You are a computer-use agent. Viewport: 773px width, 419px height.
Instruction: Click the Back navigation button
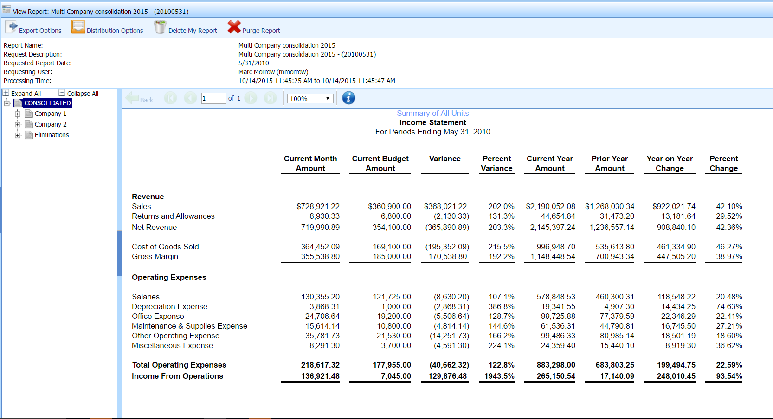[x=140, y=99]
